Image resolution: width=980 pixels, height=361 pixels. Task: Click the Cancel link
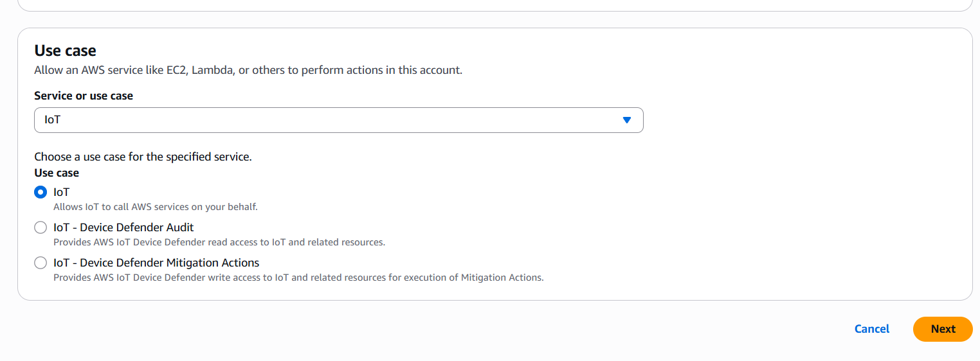tap(871, 329)
